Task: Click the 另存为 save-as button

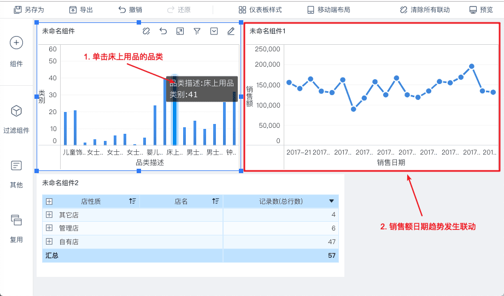Action: coord(28,10)
